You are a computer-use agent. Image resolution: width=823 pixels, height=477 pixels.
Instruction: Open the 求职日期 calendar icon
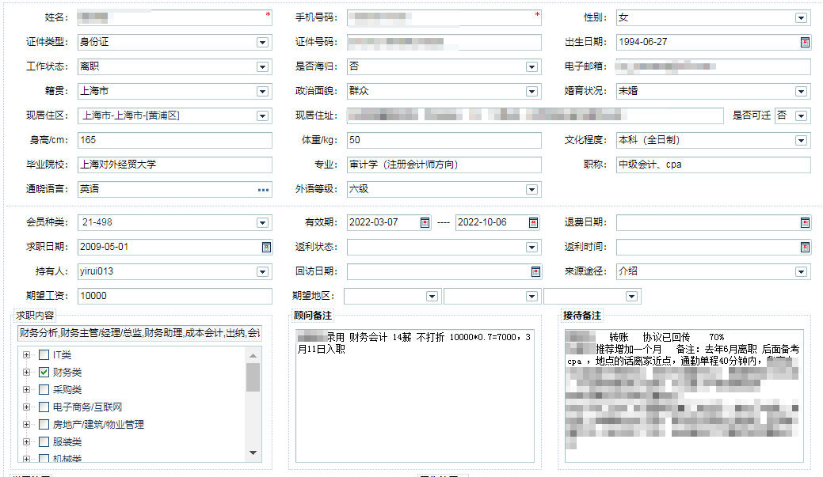pyautogui.click(x=266, y=247)
